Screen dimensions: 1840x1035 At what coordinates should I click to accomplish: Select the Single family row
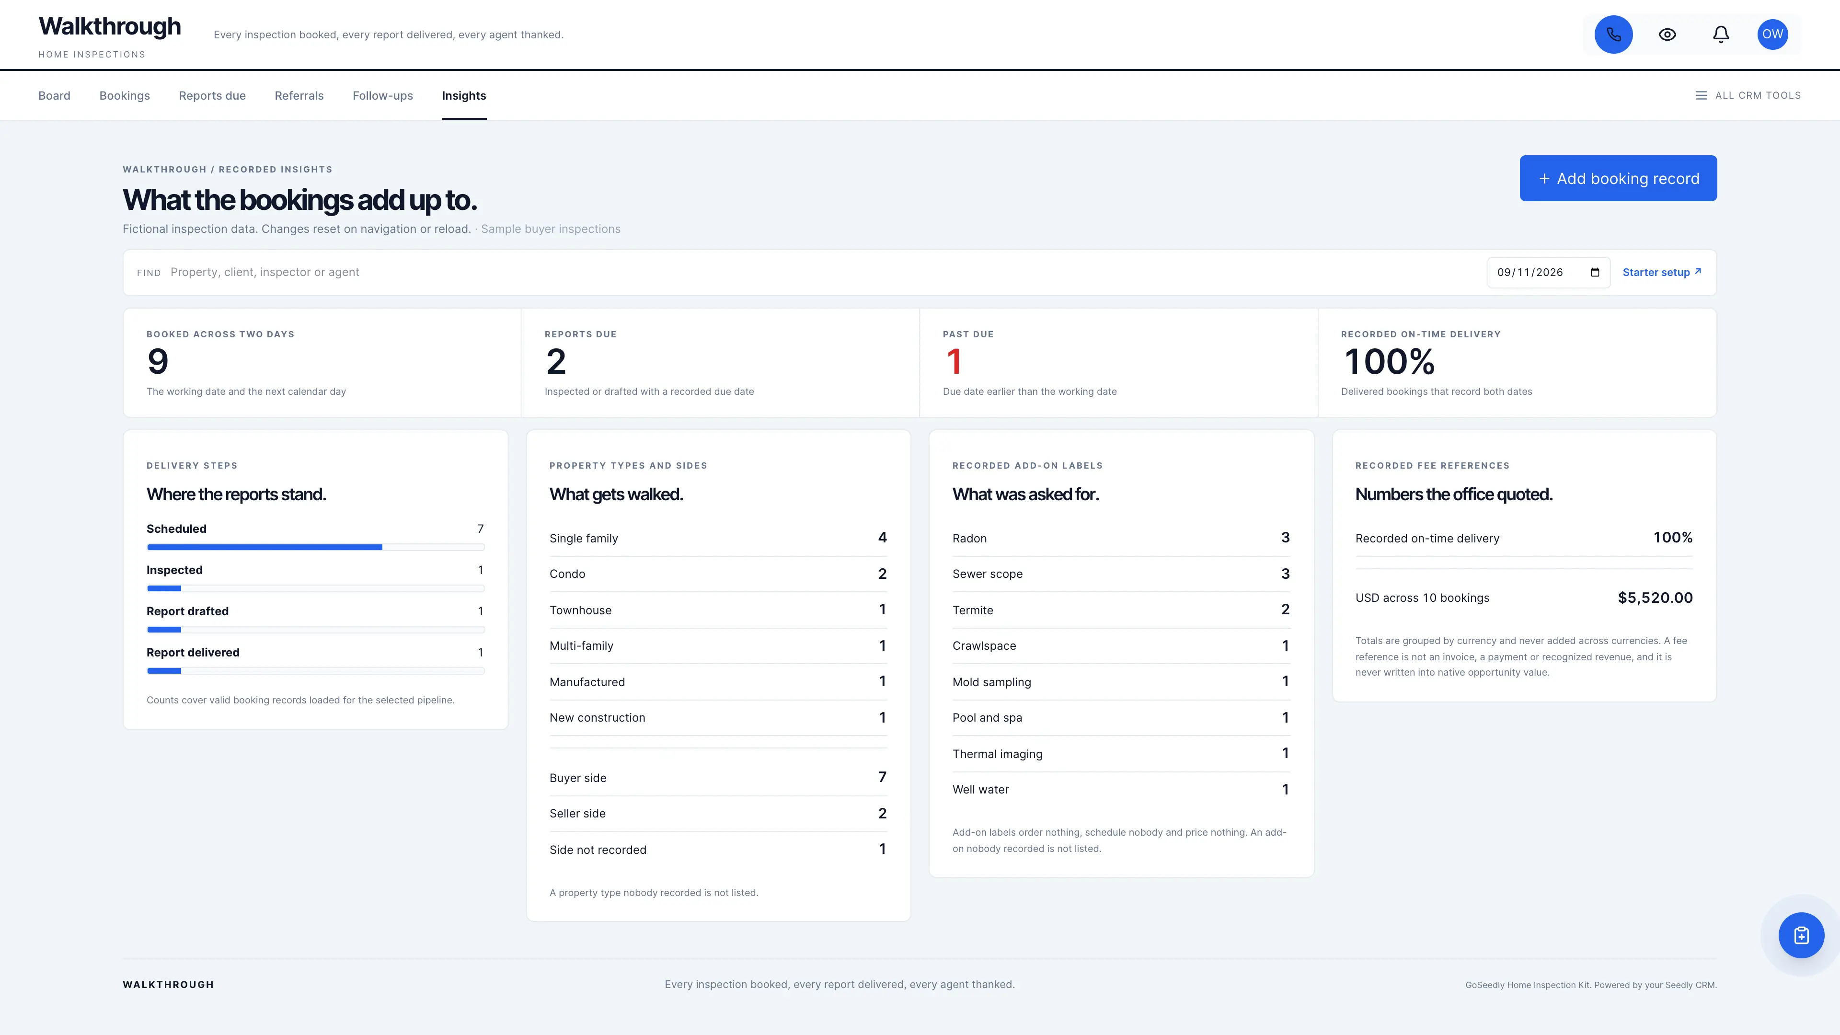pyautogui.click(x=718, y=538)
